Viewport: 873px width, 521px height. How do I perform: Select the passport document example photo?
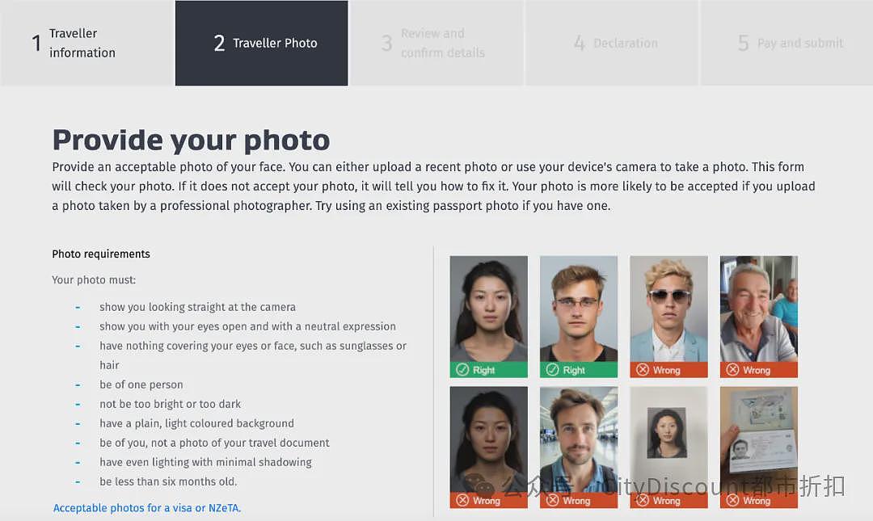click(759, 439)
